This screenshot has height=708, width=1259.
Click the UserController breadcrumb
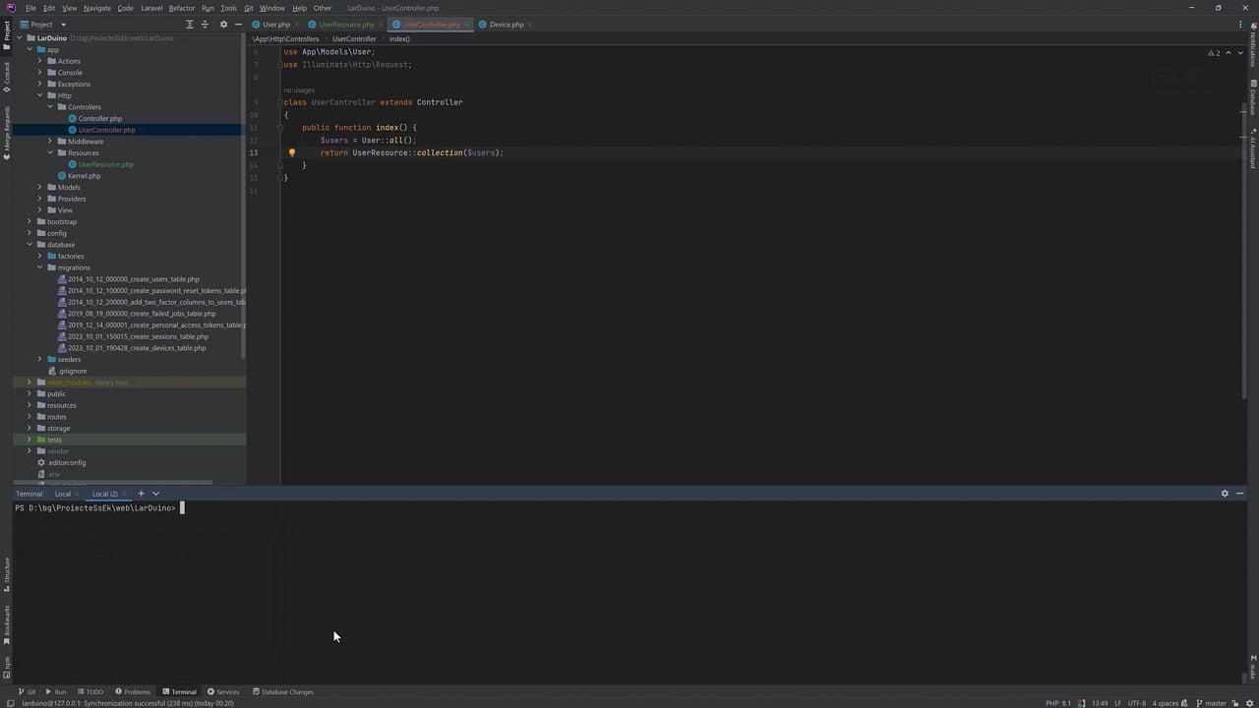[x=354, y=39]
